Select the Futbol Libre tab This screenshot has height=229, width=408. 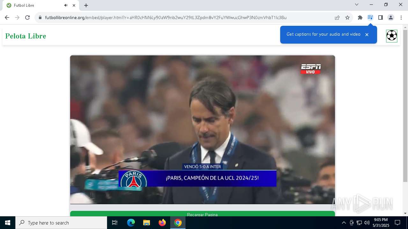click(x=41, y=5)
